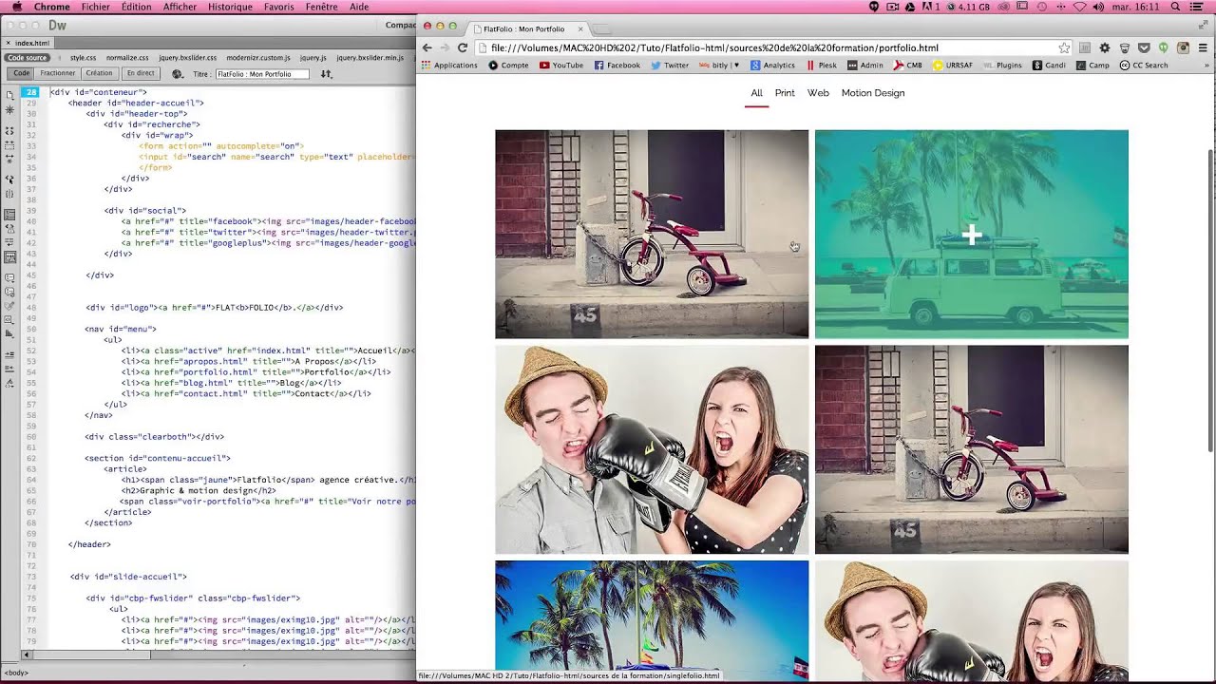The image size is (1216, 684).
Task: Open the Édition menu
Action: click(136, 7)
